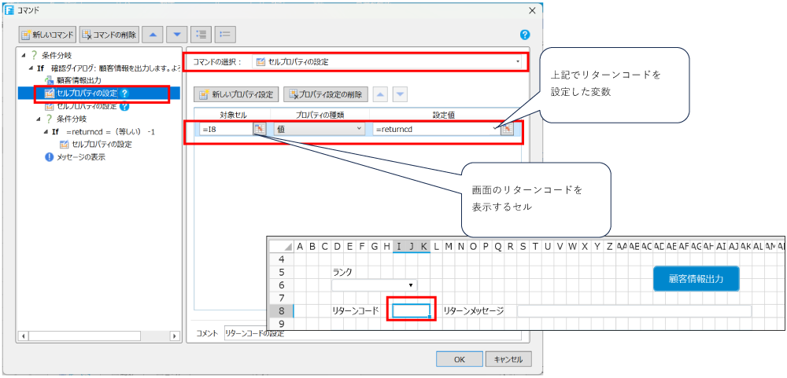
Task: Click the 新しいプロパティ設定 button
Action: [x=237, y=94]
